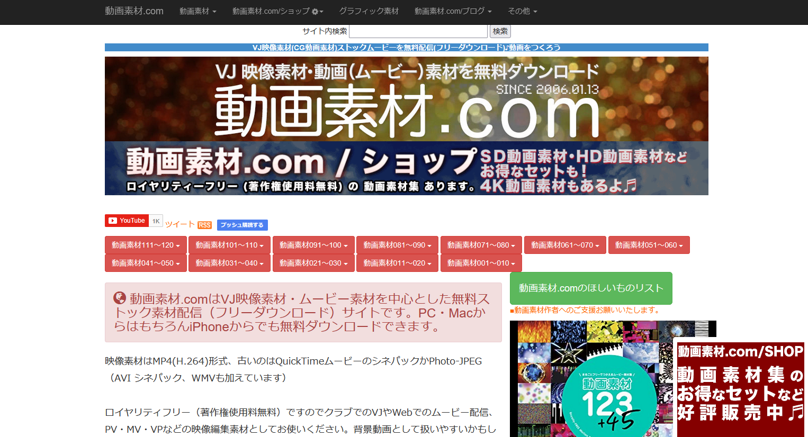808x437 pixels.
Task: Open the 動画素材 menu dropdown
Action: point(198,11)
